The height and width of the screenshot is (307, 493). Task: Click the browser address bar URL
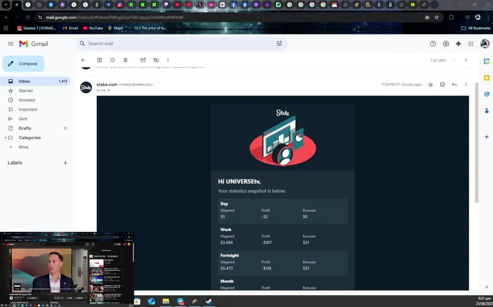(115, 17)
